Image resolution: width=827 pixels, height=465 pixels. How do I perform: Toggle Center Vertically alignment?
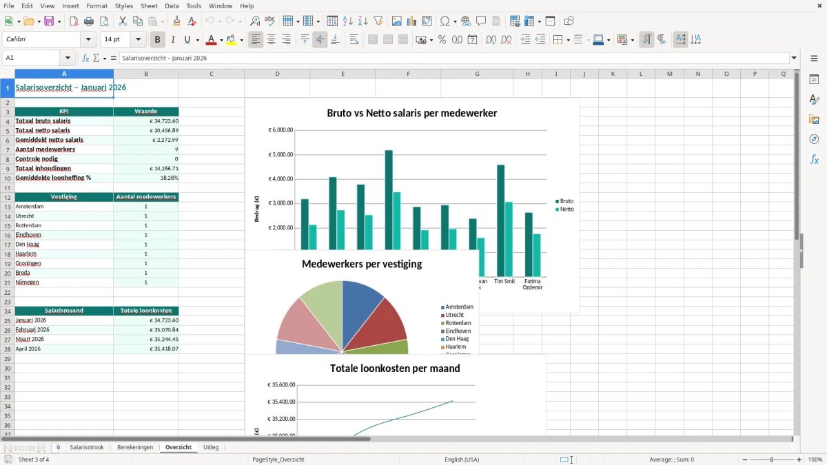[320, 40]
